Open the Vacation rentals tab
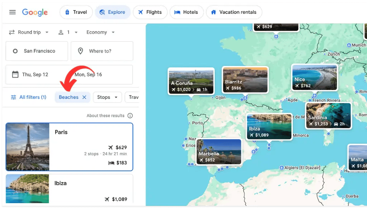 (234, 12)
